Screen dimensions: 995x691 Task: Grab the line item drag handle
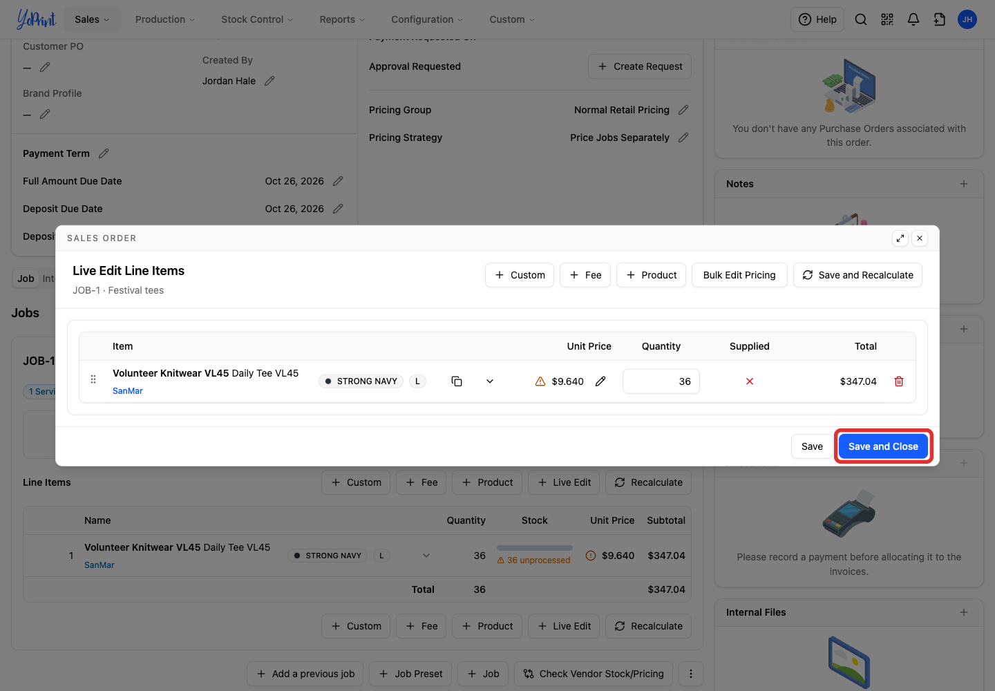coord(93,379)
